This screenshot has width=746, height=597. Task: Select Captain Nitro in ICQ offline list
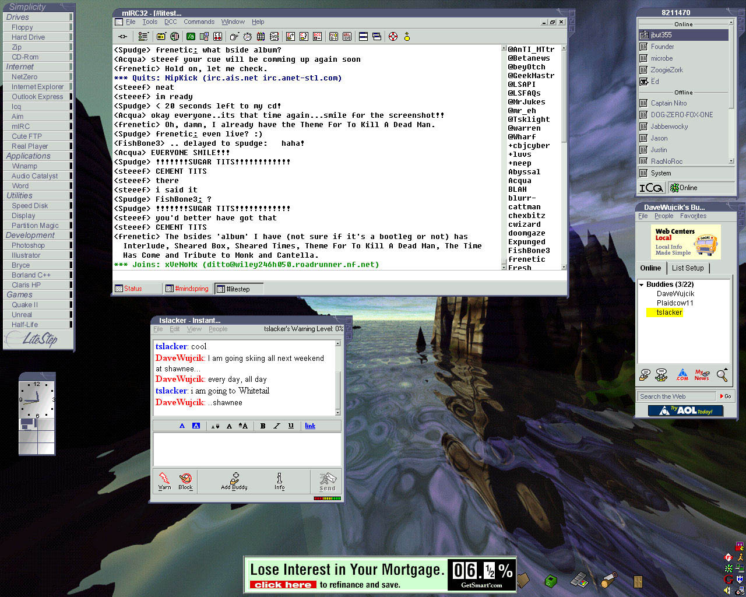[683, 103]
